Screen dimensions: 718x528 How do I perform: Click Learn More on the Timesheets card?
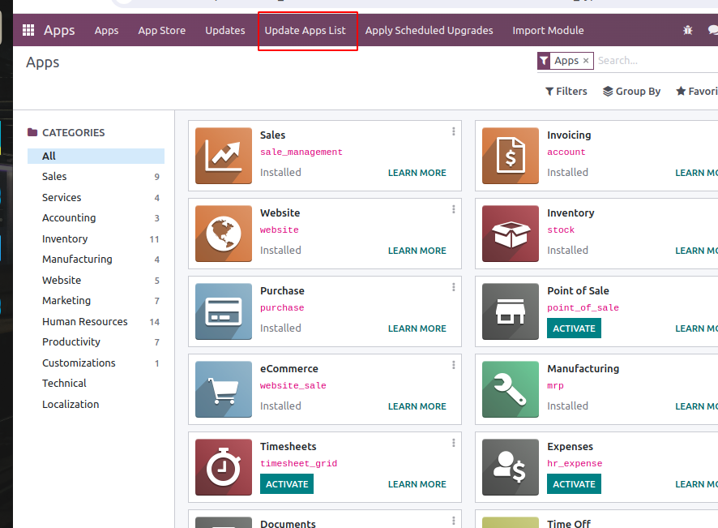coord(417,484)
